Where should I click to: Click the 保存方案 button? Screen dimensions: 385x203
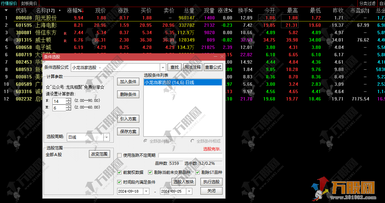point(128,132)
